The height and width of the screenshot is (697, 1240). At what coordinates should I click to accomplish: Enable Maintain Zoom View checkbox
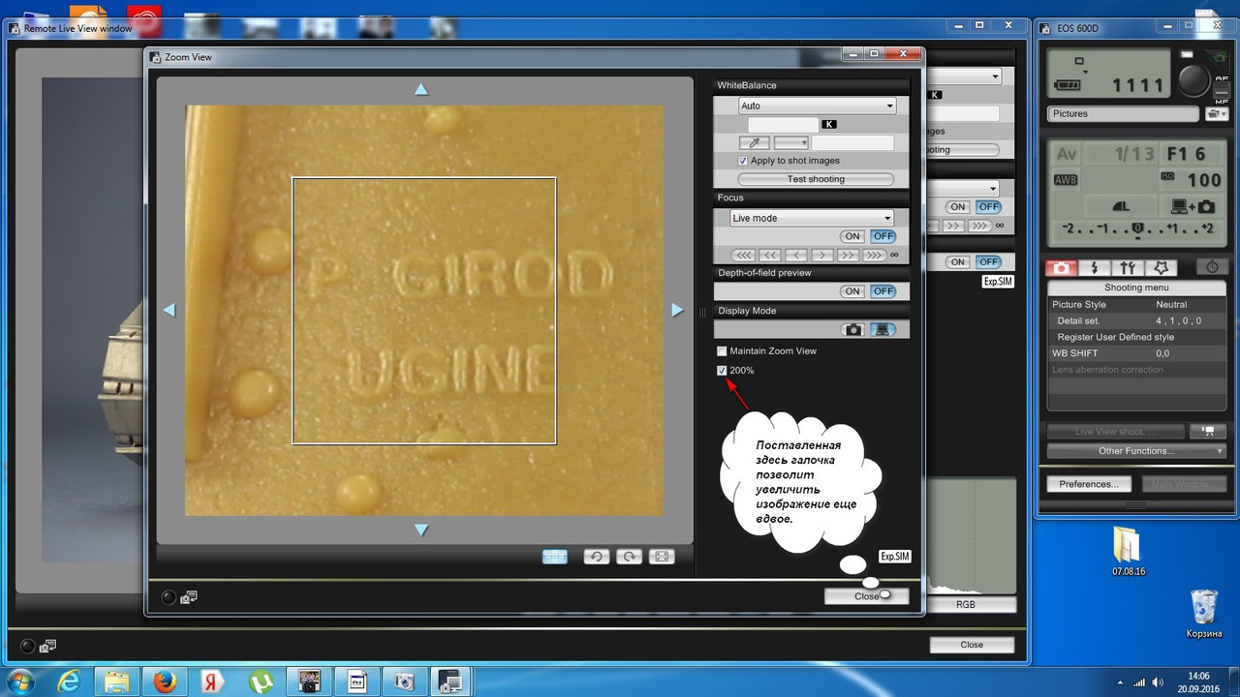click(x=722, y=350)
